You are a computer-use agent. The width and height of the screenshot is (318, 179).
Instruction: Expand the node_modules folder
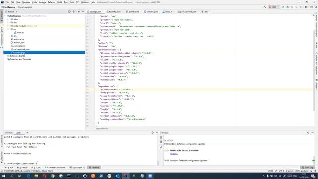8,26
